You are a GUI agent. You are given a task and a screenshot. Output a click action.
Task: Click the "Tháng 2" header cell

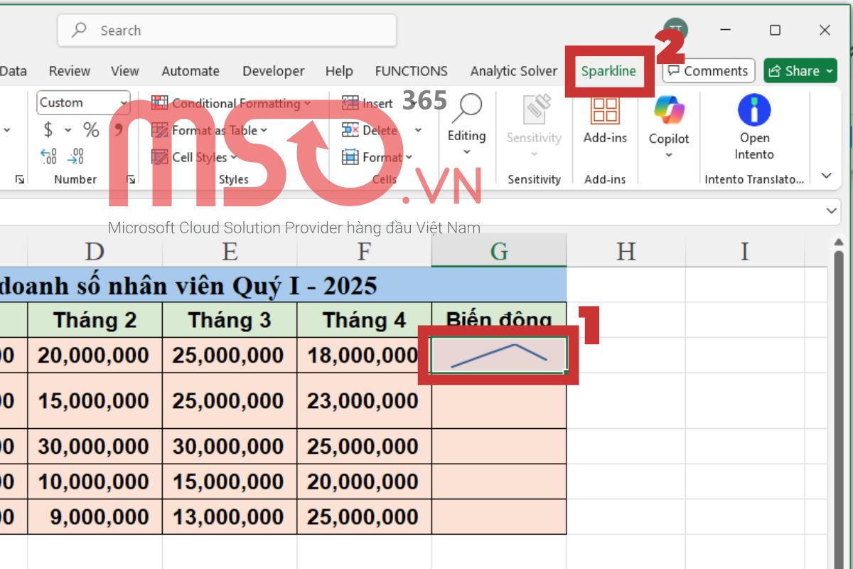[95, 320]
